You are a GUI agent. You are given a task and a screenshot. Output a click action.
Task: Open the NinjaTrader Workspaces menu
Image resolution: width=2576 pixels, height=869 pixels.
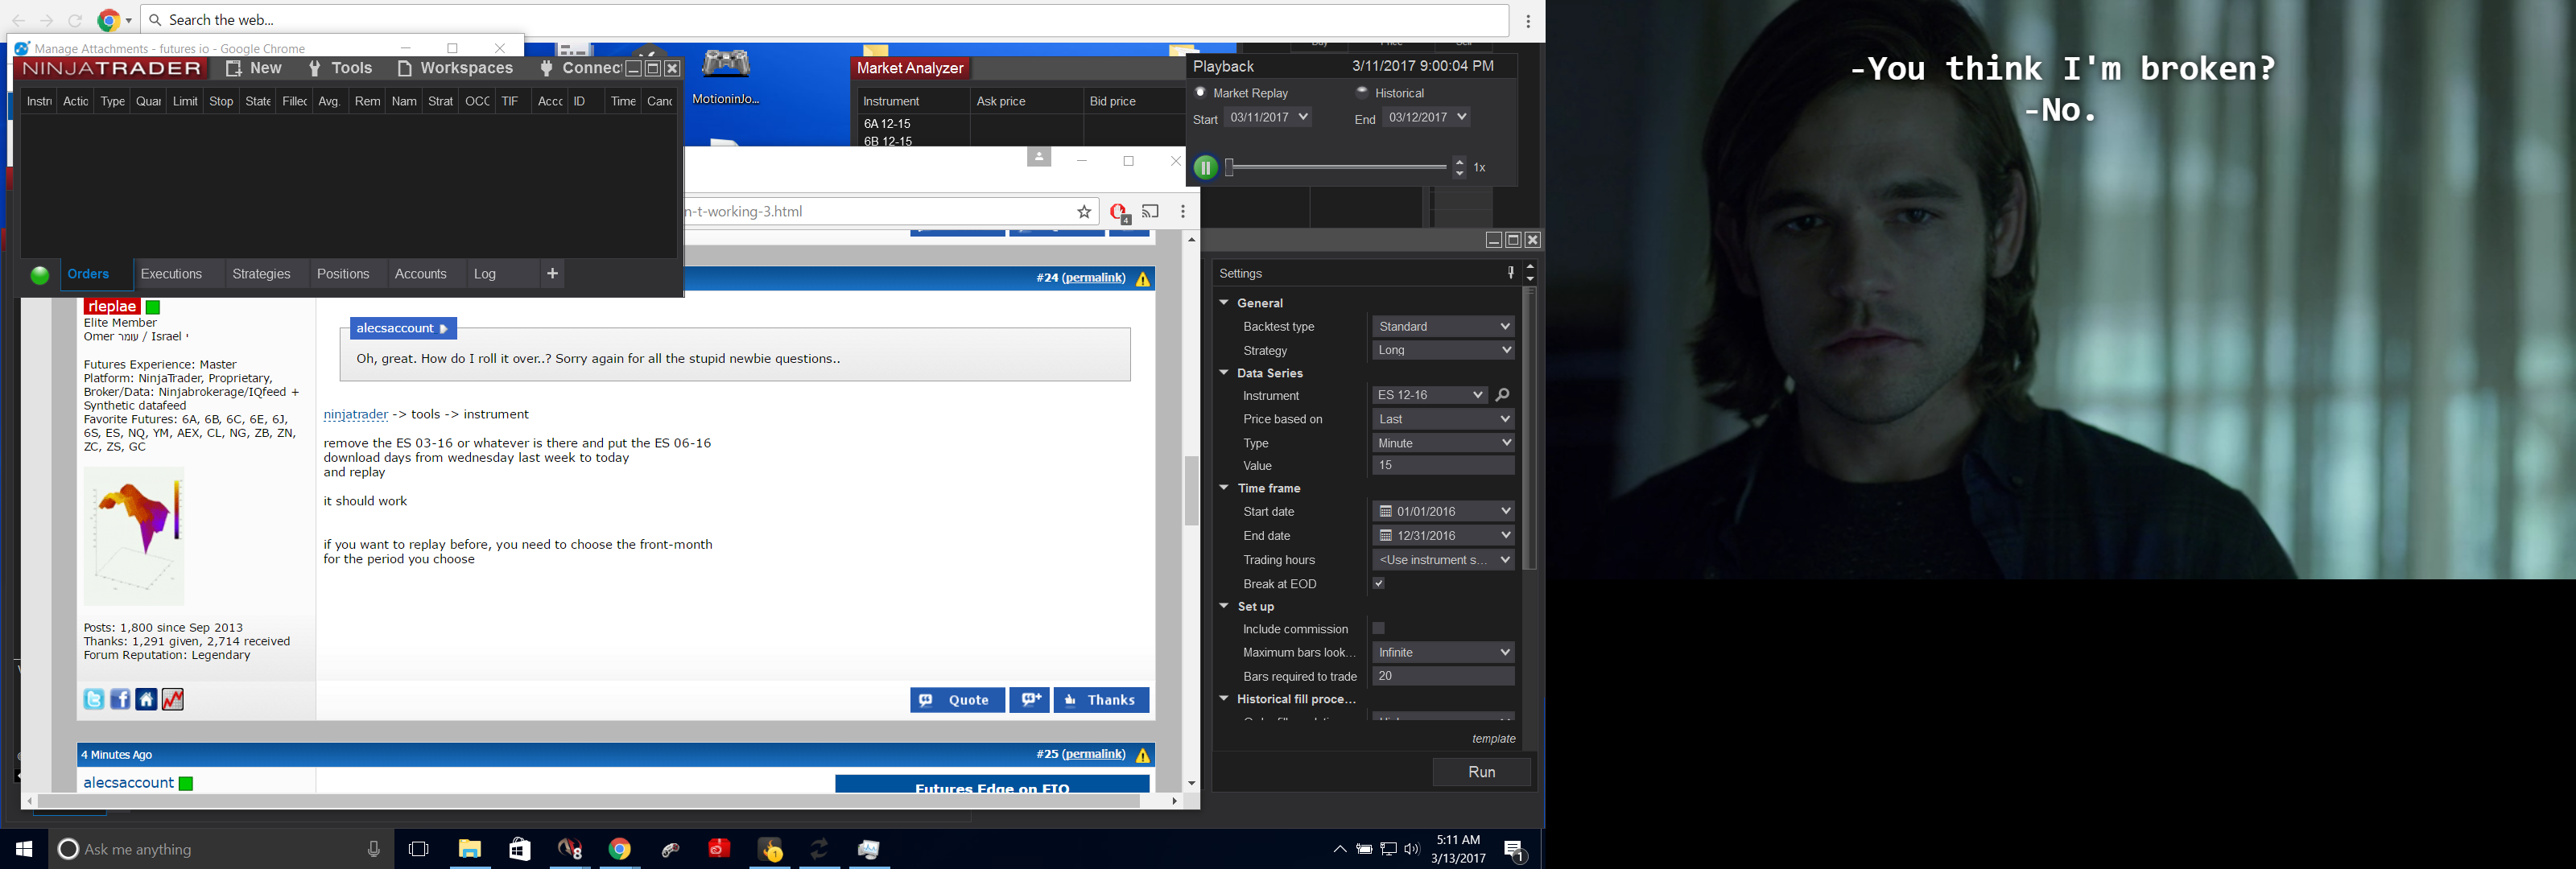(456, 68)
